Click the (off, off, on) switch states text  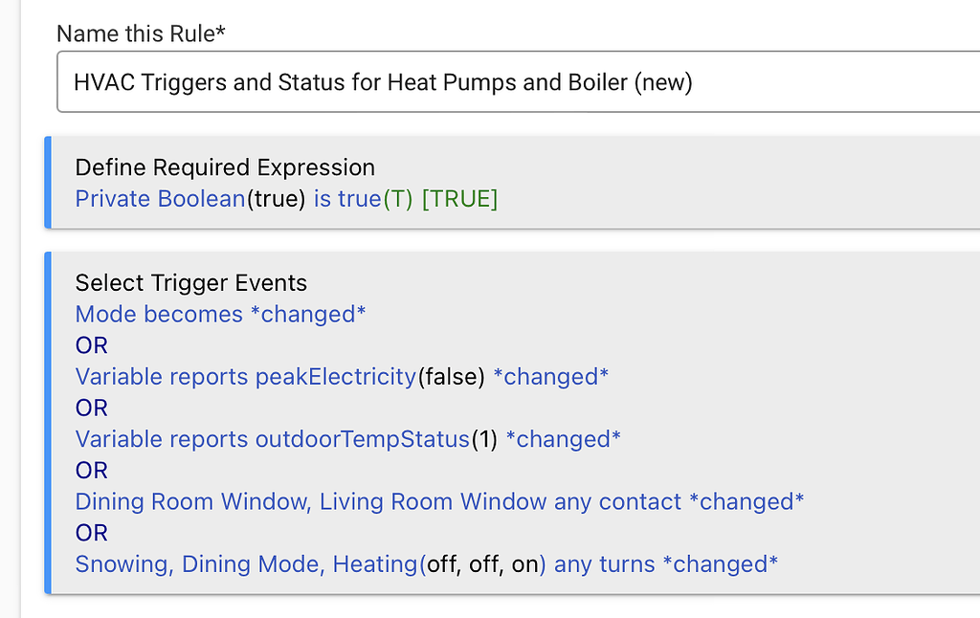click(x=483, y=564)
